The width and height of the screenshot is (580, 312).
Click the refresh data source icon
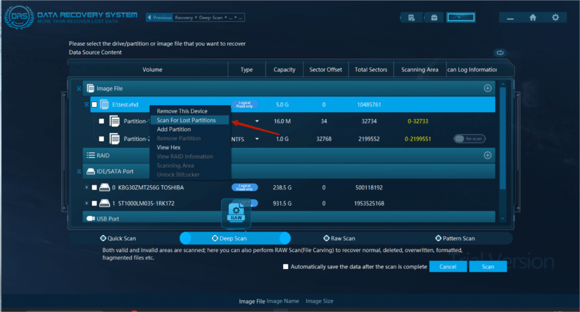(500, 53)
